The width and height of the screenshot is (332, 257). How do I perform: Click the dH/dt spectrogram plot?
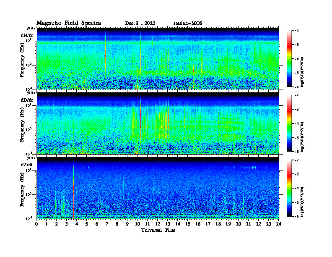158,58
